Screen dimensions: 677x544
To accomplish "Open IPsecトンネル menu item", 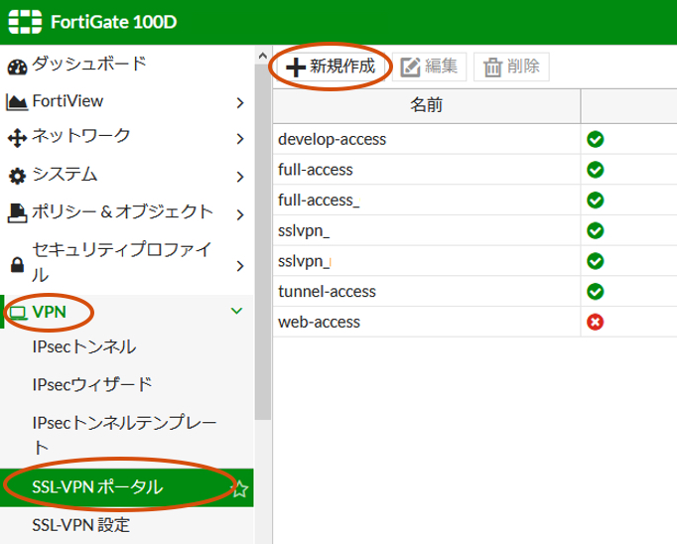I will click(84, 347).
